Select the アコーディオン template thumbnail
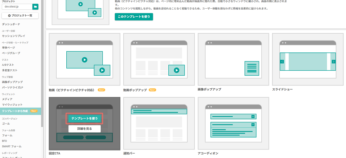 pos(234,123)
